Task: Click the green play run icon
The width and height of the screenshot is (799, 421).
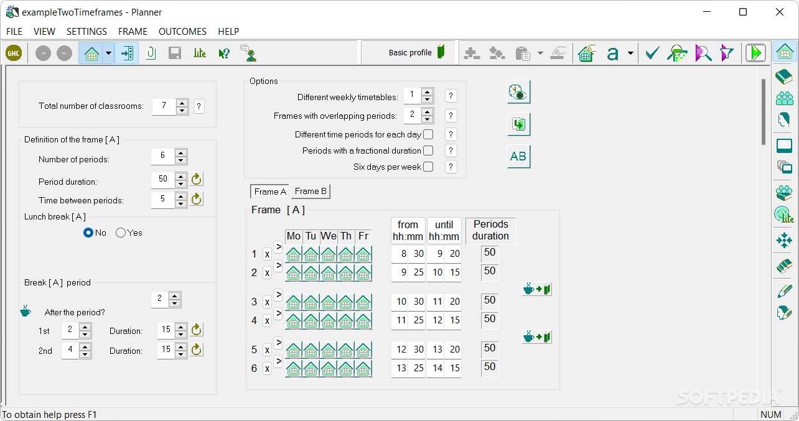Action: (x=756, y=53)
